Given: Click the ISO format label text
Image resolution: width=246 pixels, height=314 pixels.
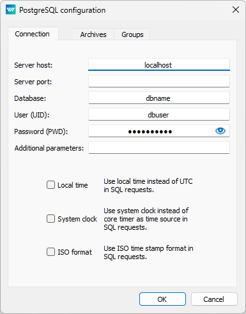Looking at the screenshot, I should coord(75,252).
